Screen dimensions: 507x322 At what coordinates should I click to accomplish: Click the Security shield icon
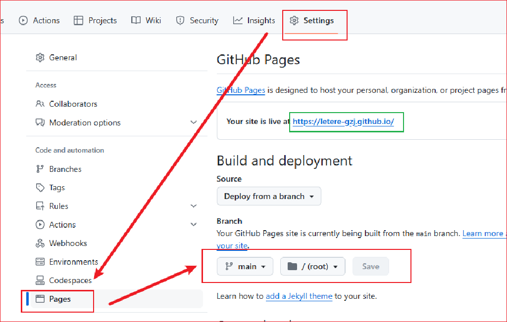coord(180,20)
